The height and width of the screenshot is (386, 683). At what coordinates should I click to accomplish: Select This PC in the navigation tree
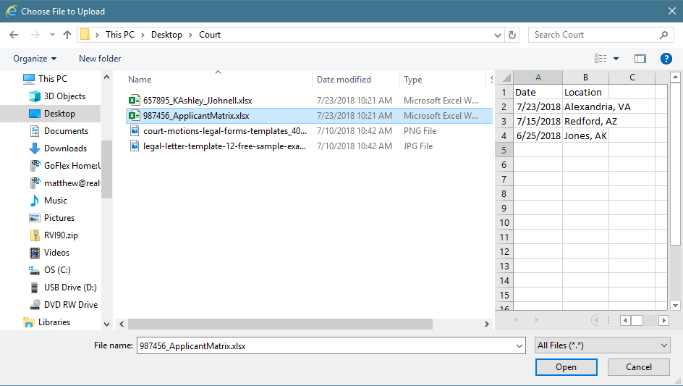click(53, 78)
